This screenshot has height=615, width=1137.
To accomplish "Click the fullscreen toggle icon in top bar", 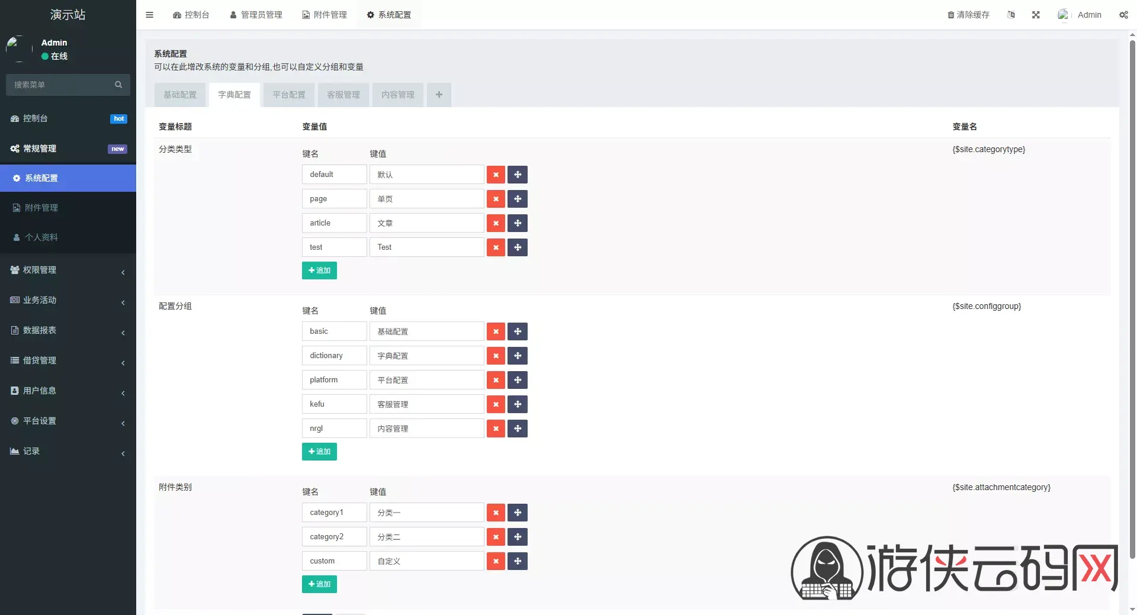I will click(x=1036, y=15).
